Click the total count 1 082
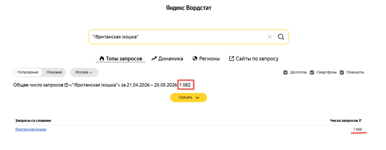This screenshot has width=386, height=150. point(185,85)
